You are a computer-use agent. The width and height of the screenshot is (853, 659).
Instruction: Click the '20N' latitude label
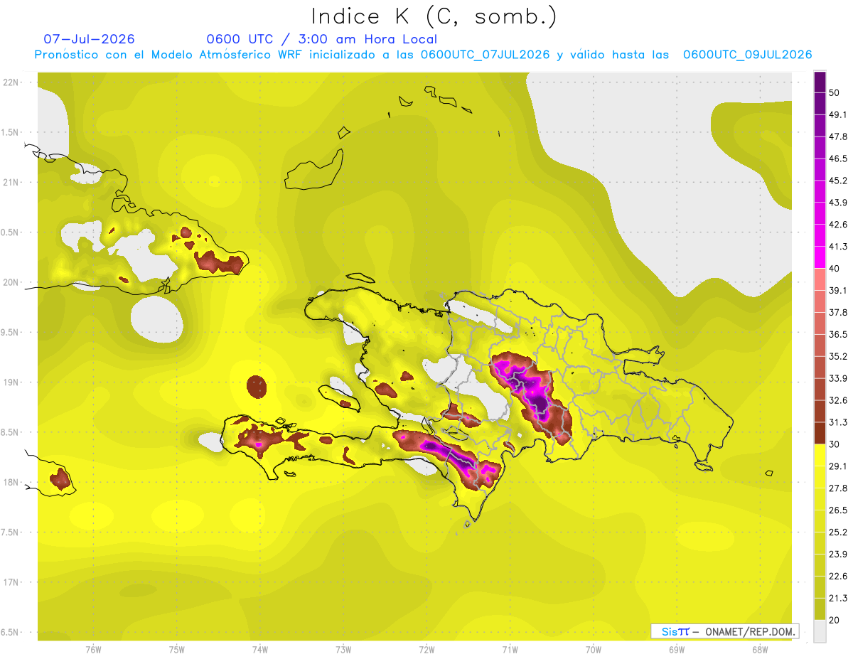click(x=11, y=282)
